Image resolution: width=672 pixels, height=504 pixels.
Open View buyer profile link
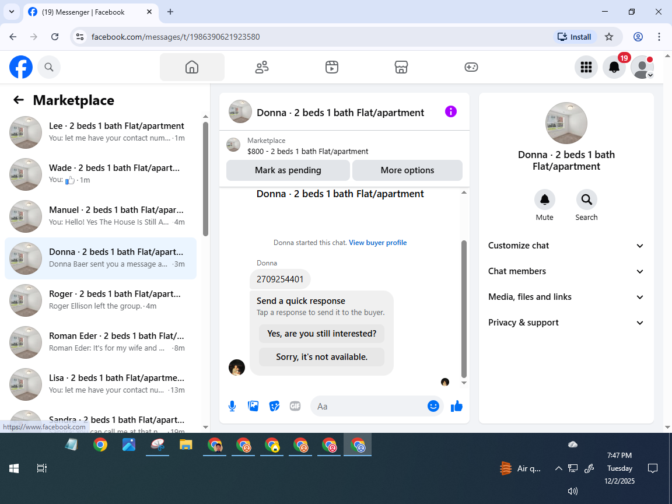[x=377, y=243]
